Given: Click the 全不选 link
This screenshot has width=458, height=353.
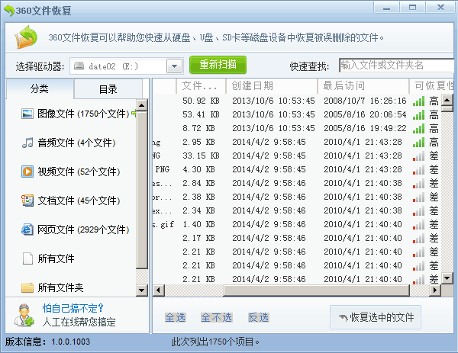Looking at the screenshot, I should [x=217, y=317].
